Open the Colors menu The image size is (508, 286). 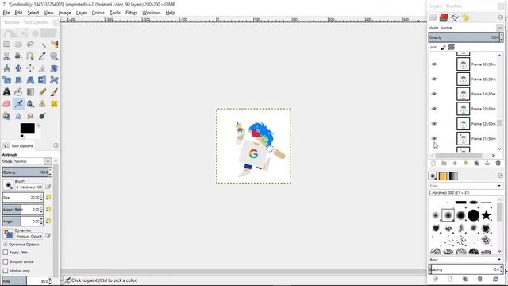98,13
